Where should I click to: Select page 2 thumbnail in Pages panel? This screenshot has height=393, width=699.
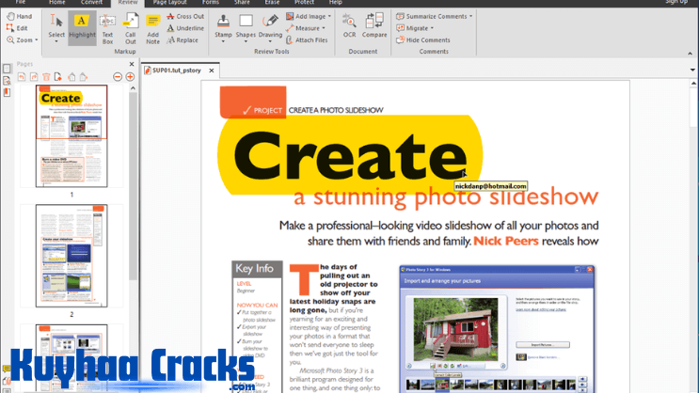click(x=71, y=256)
